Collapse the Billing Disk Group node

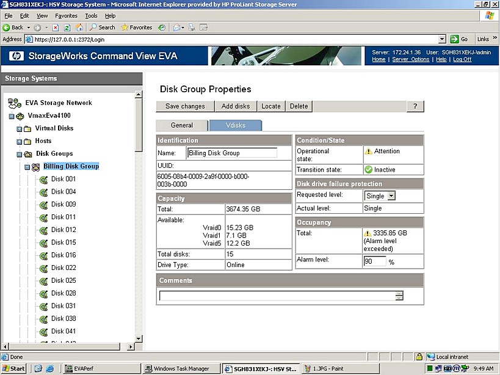[x=27, y=167]
